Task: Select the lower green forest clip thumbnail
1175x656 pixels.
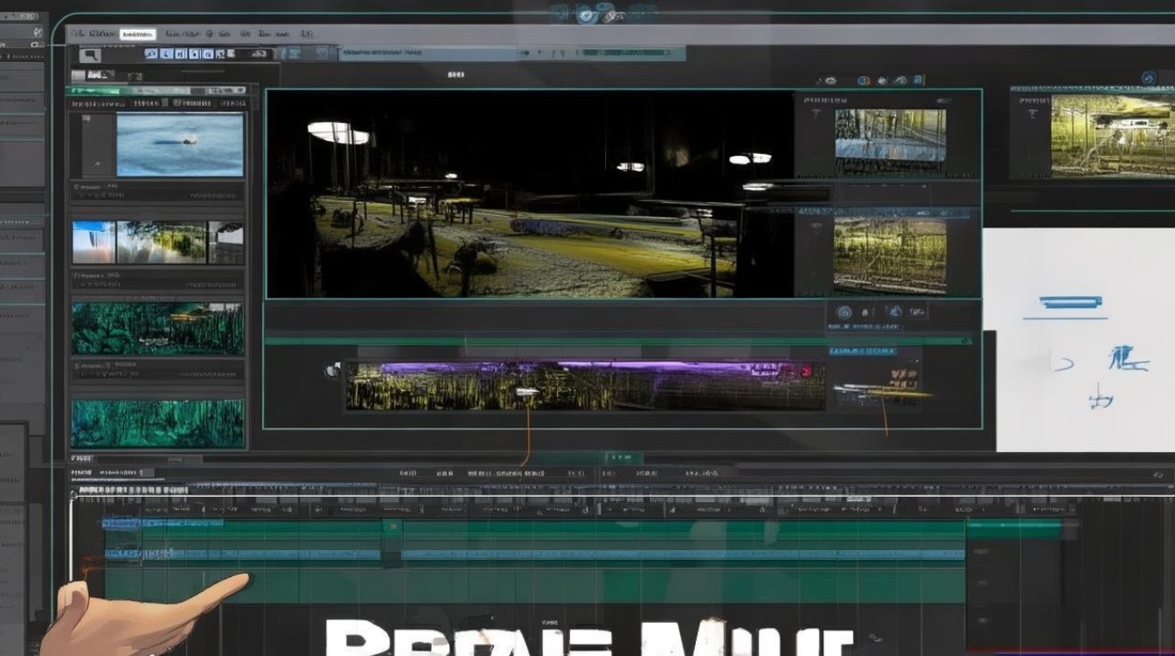Action: 158,424
